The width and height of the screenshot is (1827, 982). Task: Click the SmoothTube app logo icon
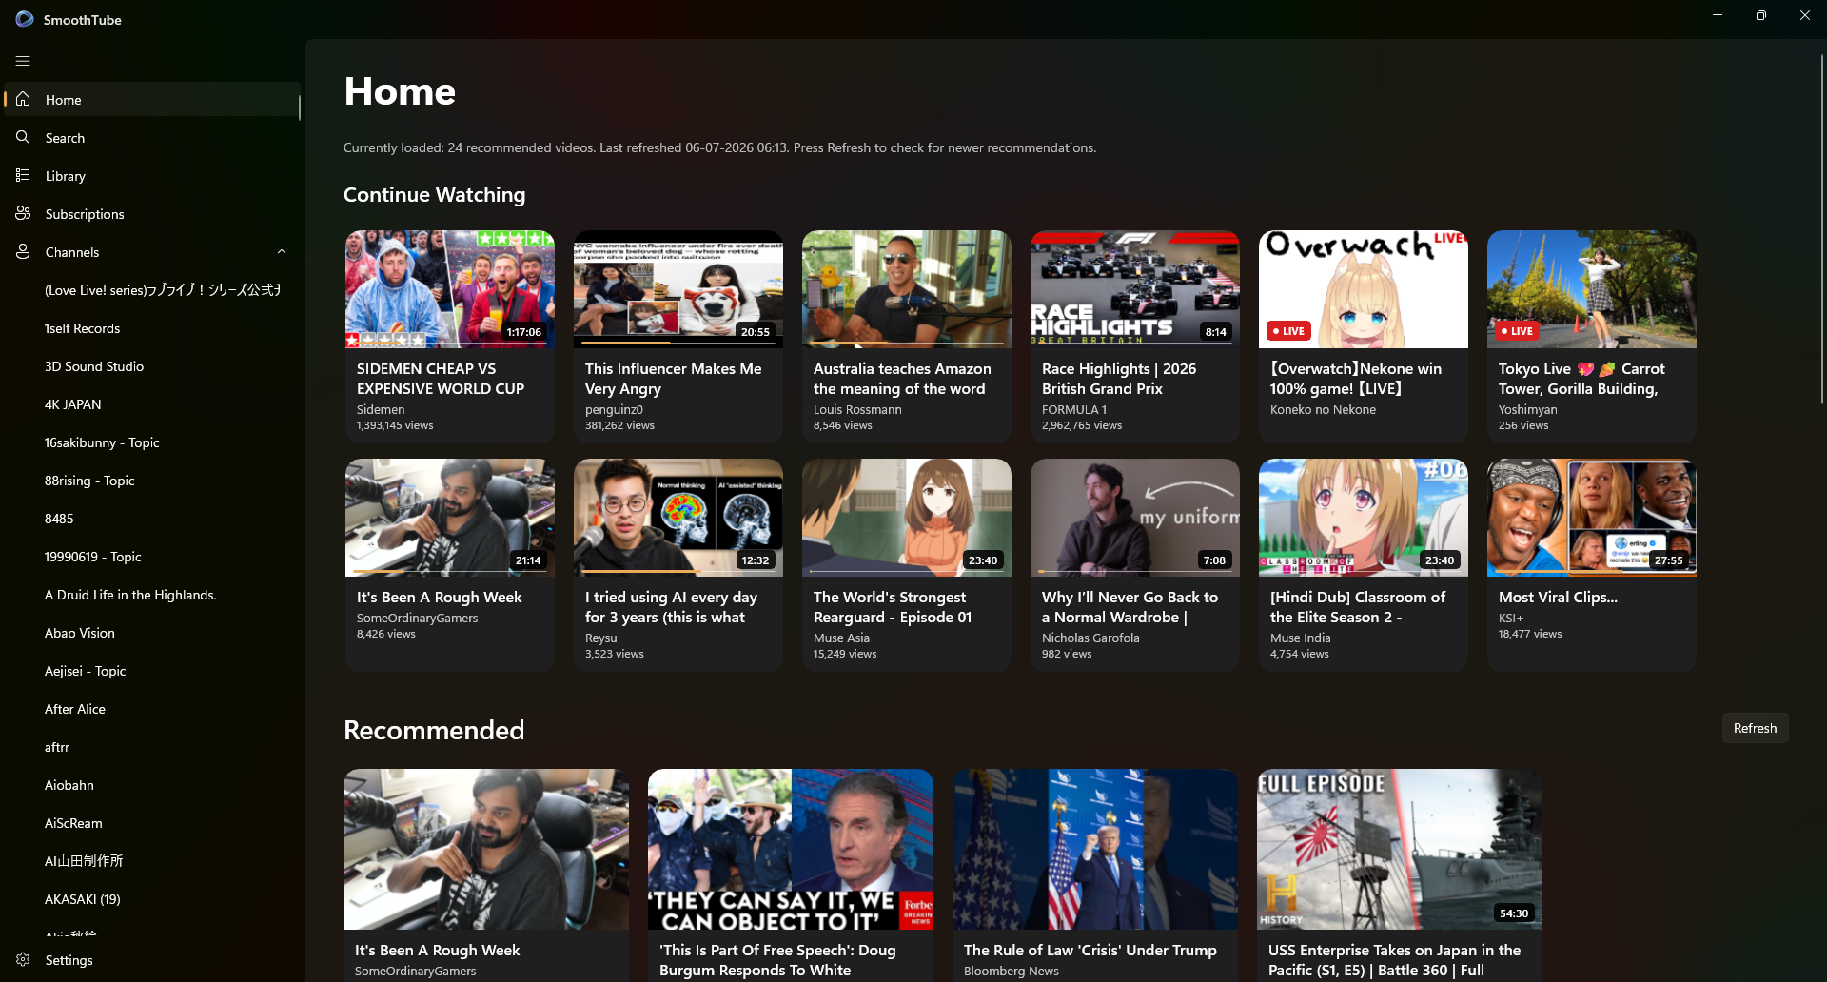click(24, 19)
